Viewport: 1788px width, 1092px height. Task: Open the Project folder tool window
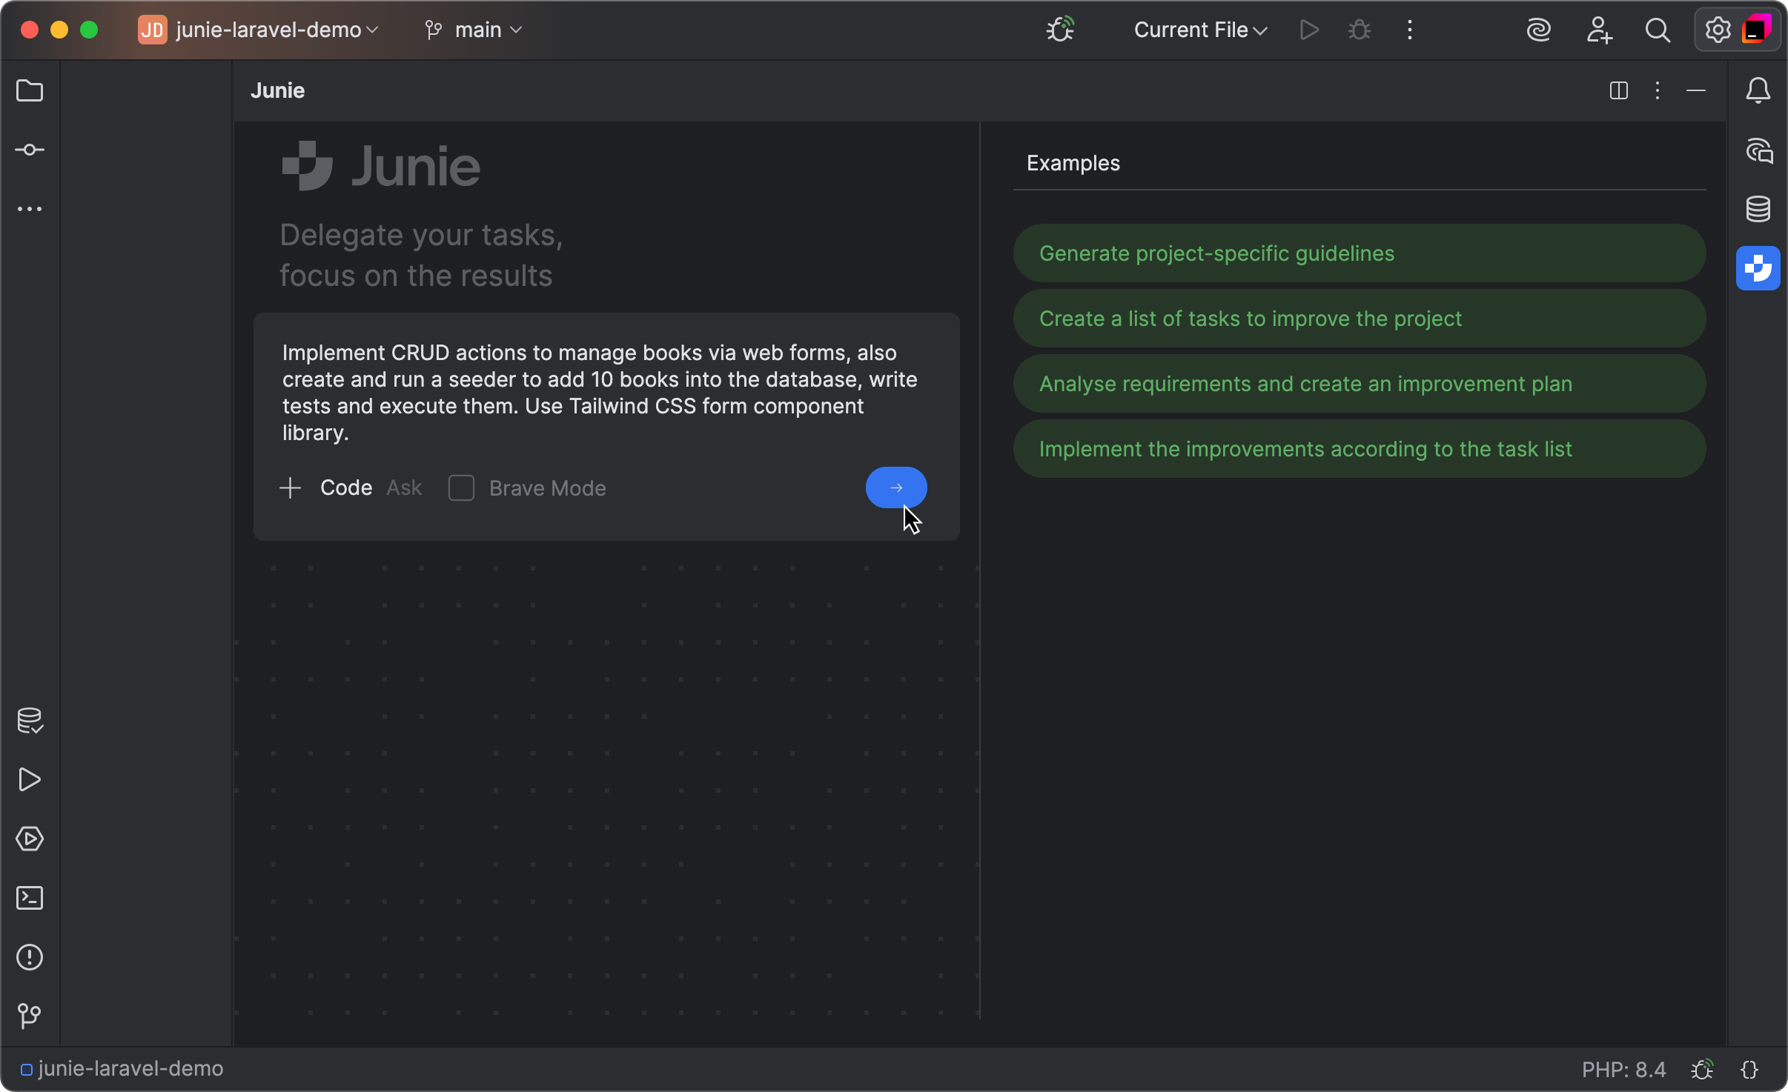tap(30, 90)
